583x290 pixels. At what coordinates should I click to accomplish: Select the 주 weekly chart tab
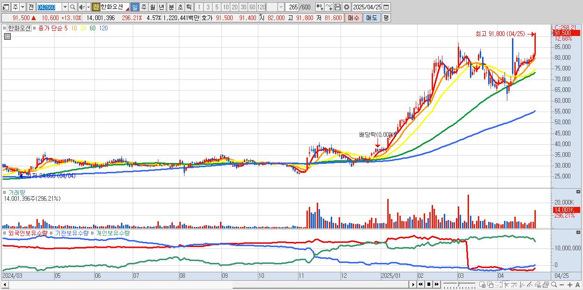tap(143, 7)
